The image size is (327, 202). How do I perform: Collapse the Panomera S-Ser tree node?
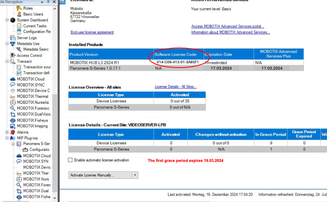(13, 144)
